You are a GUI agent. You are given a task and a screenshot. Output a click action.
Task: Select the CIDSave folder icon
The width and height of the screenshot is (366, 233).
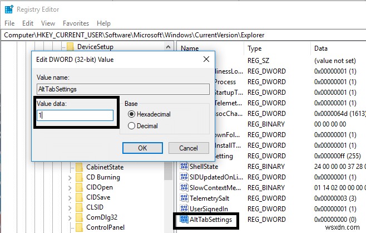[79, 197]
